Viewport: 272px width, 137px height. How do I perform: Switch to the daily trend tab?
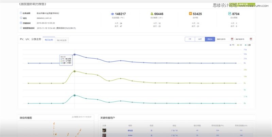tap(49, 40)
